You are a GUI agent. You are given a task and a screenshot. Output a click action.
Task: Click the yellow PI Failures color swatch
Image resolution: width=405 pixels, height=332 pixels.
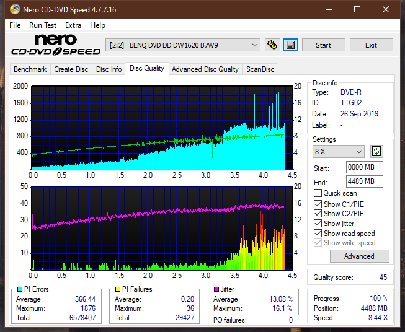(118, 289)
